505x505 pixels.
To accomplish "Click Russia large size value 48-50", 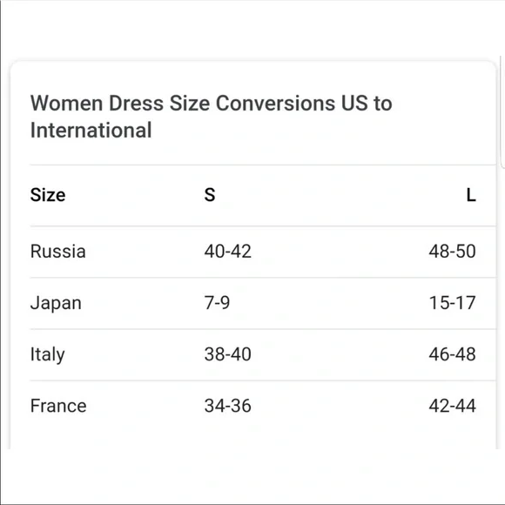I will [x=452, y=252].
